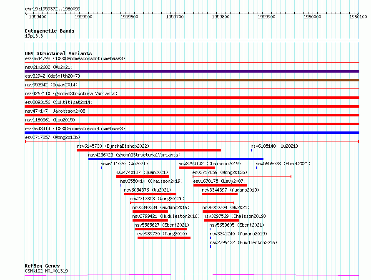Screen dimensions: 371x280
Task: Select the esv1678175 (Levy2007) label
Action: (x=219, y=181)
